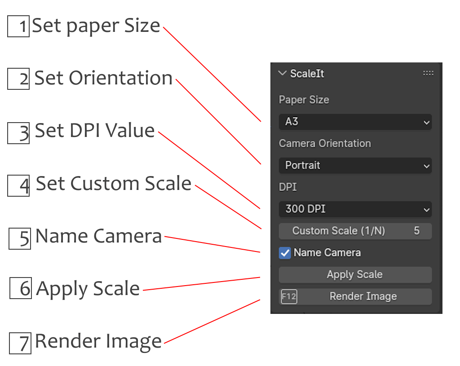Click the large "Set DPI Value" annotation text
460x366 pixels.
[95, 131]
